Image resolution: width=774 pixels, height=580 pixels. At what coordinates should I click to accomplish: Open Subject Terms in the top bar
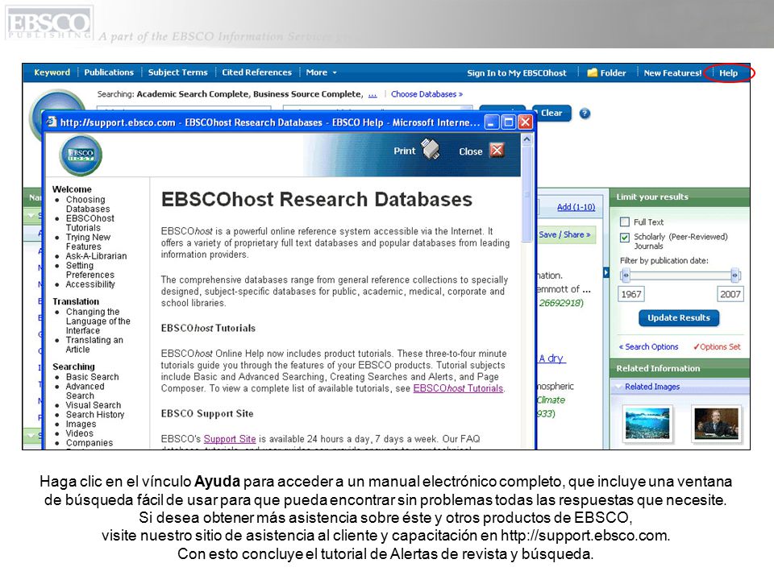coord(177,72)
